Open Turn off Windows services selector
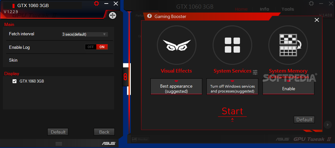Viewport: 335px width, 148px height. click(x=232, y=86)
